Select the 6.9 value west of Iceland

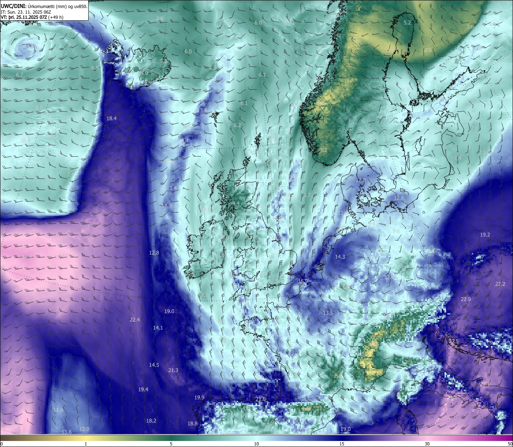[x=95, y=68]
